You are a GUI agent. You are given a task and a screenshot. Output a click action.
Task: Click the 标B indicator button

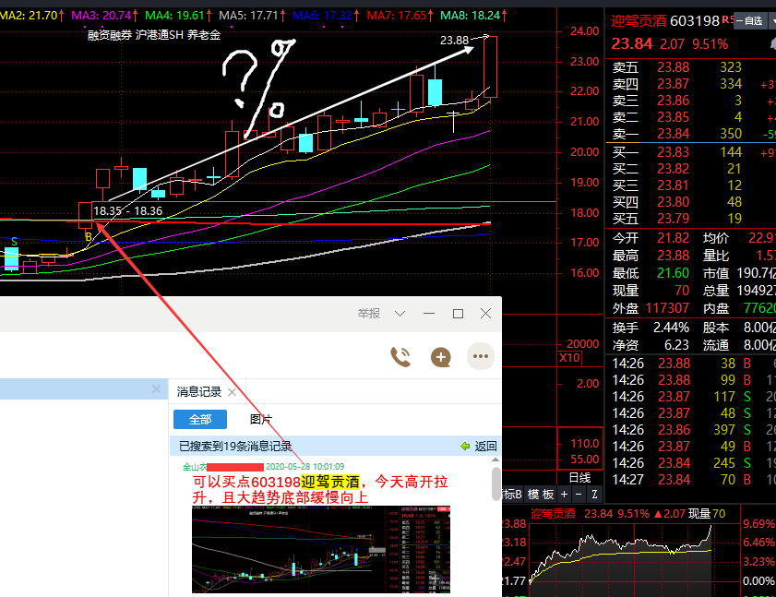(512, 494)
